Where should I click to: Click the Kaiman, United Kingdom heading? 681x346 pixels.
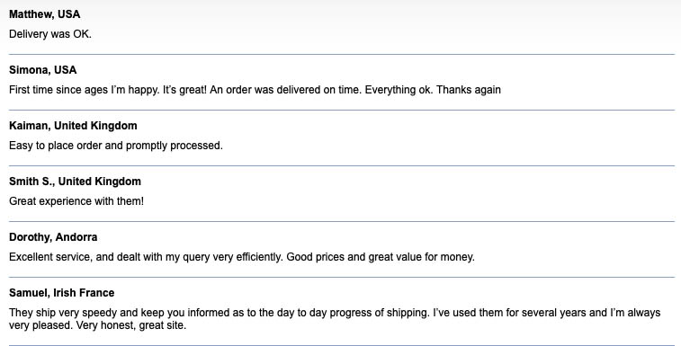coord(73,126)
